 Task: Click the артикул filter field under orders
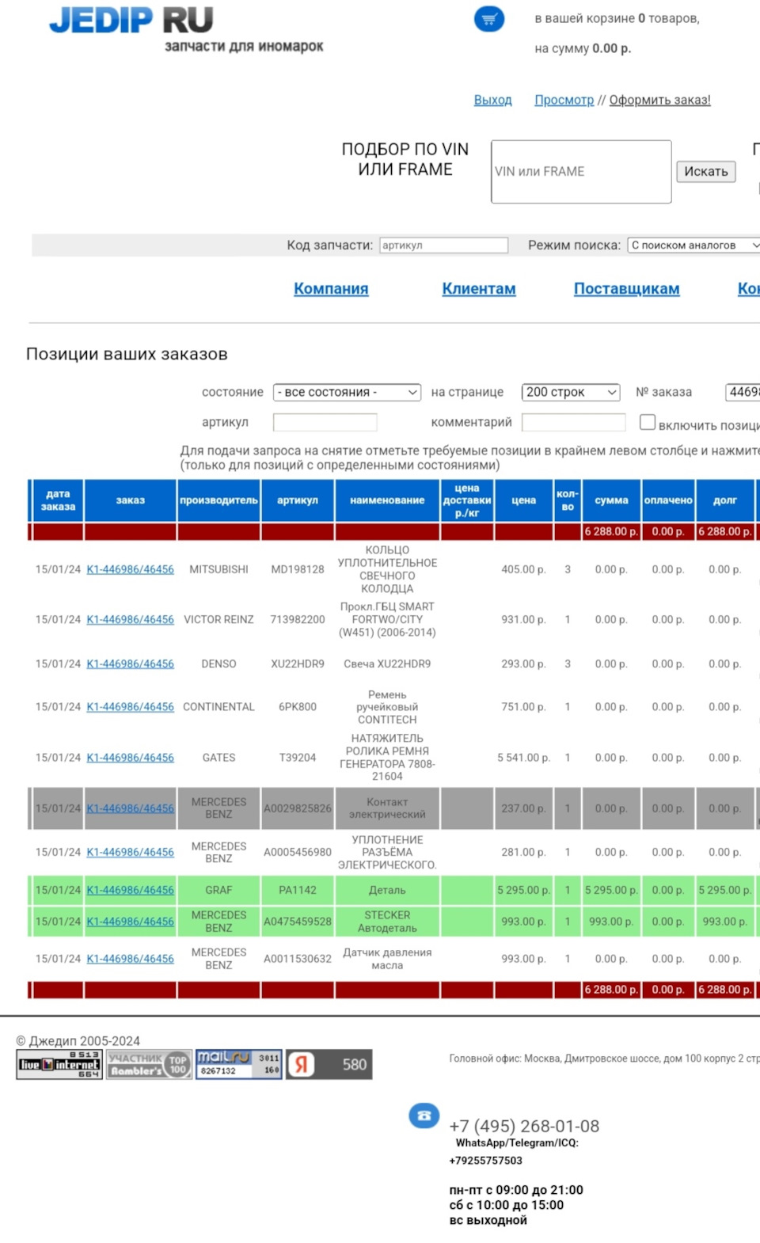325,423
